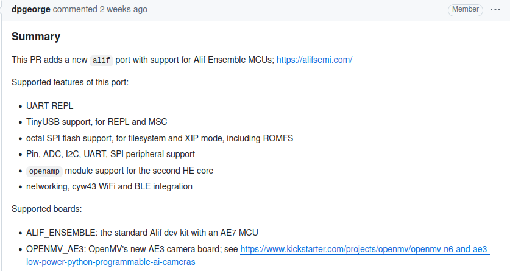The width and height of the screenshot is (510, 271).
Task: Click the Member badge label
Action: (465, 10)
